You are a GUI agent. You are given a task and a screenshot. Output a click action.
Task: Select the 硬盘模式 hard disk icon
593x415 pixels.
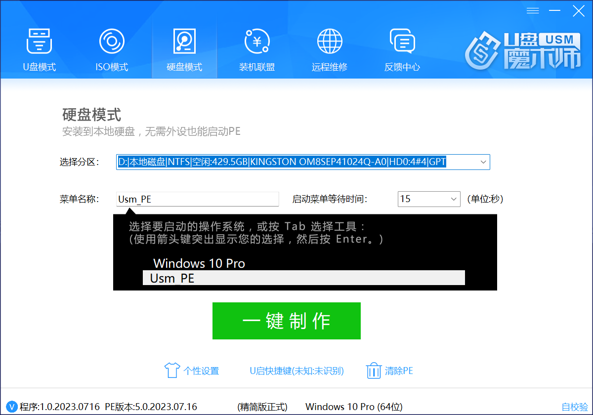[x=184, y=41]
